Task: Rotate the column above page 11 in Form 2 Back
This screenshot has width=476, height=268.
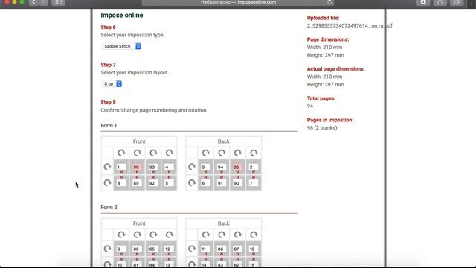Action: 205,234
